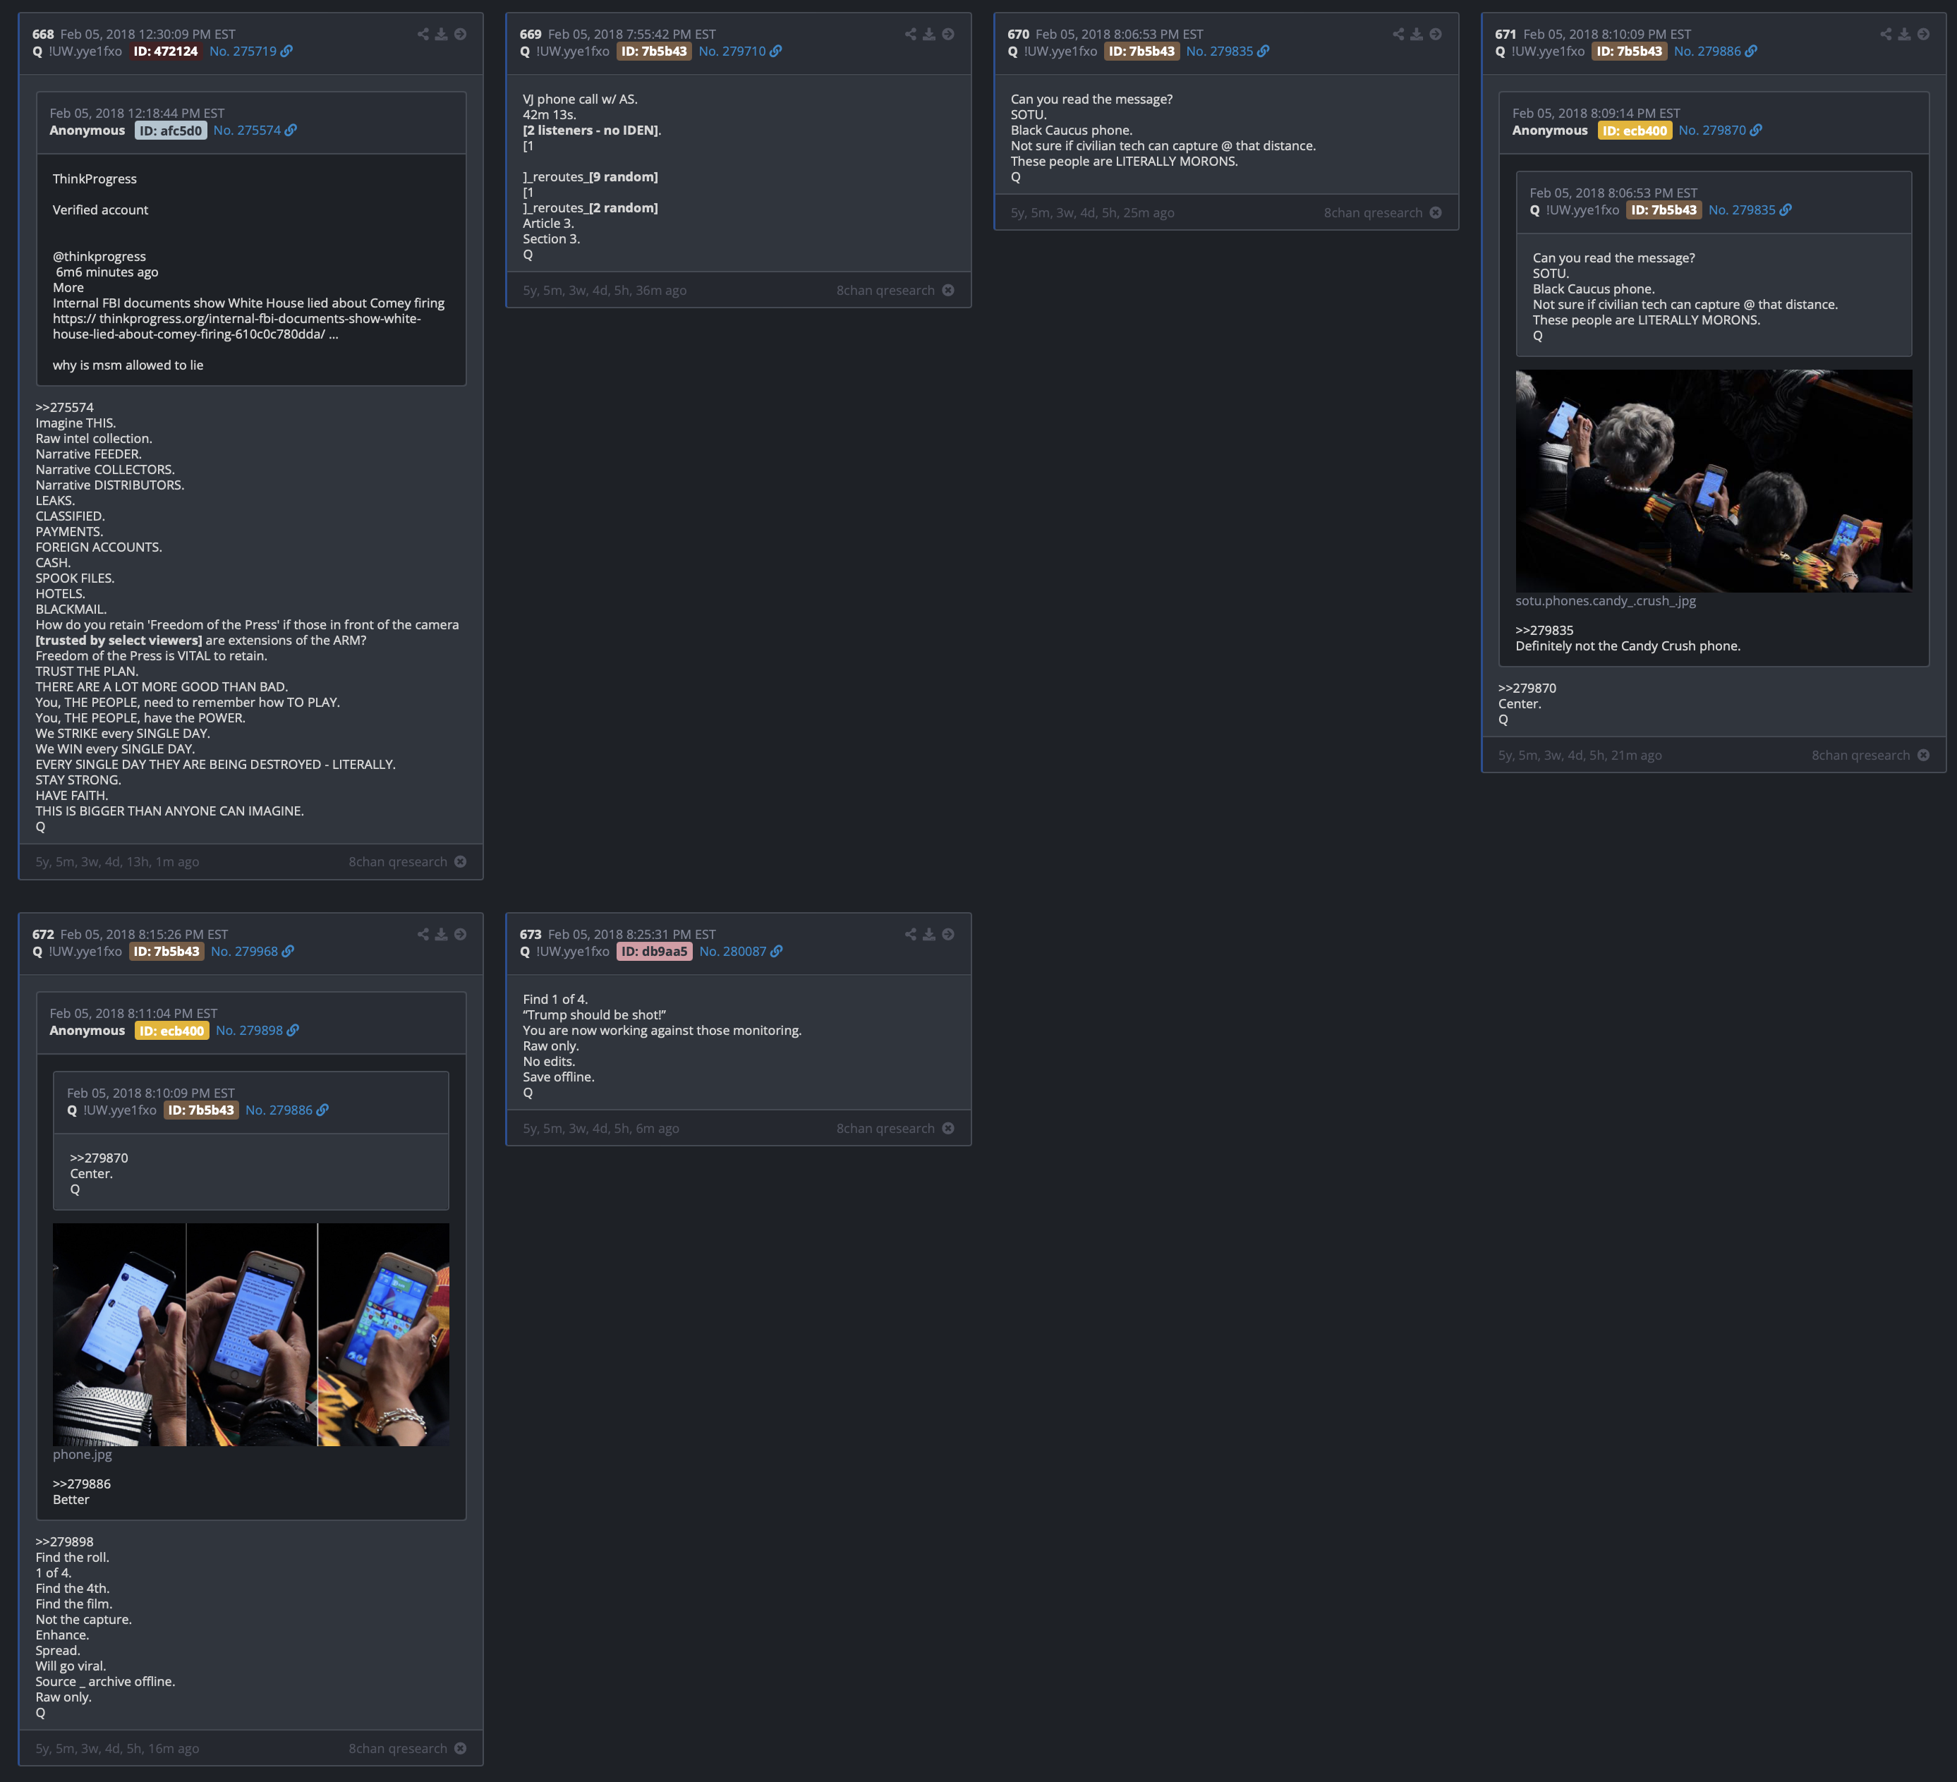
Task: Click the ID: 7b5b43 badge on post 669
Action: [x=654, y=51]
